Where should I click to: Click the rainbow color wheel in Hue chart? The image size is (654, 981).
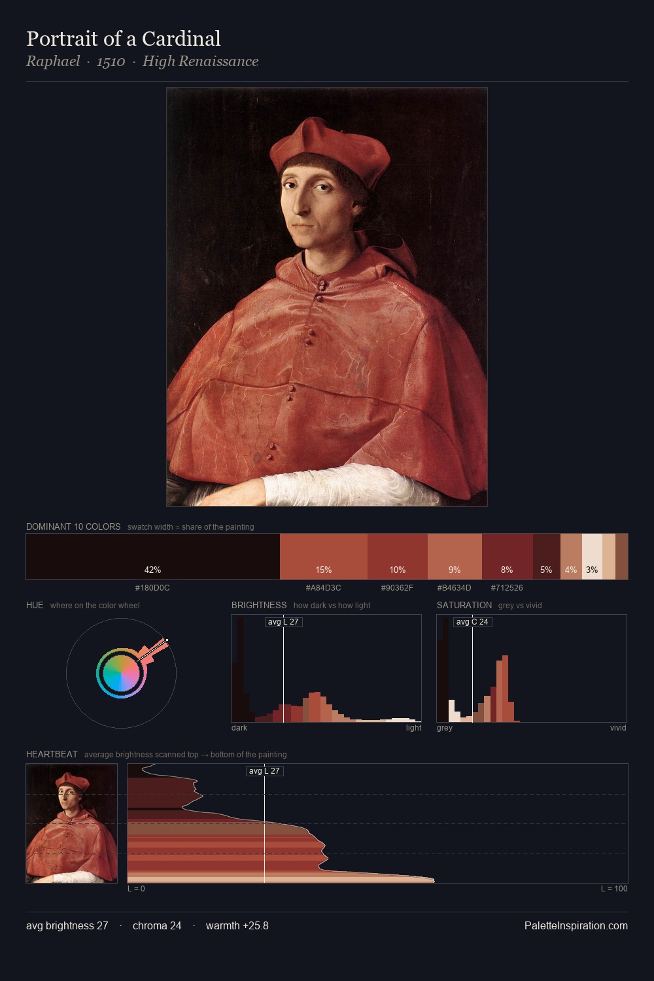[x=121, y=673]
